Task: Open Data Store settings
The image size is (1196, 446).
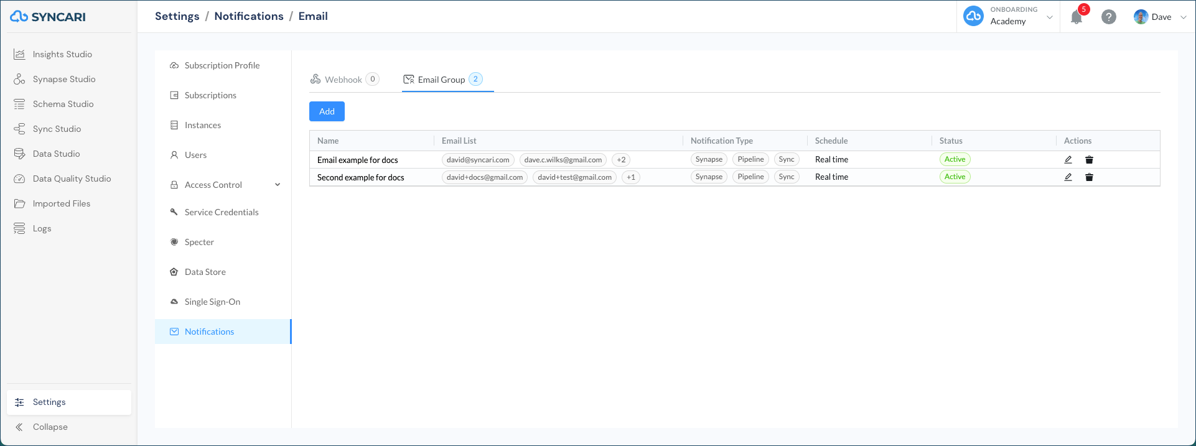Action: click(205, 272)
